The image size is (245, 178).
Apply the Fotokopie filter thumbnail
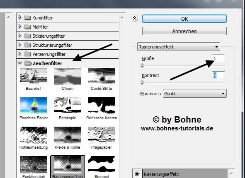pos(68,105)
